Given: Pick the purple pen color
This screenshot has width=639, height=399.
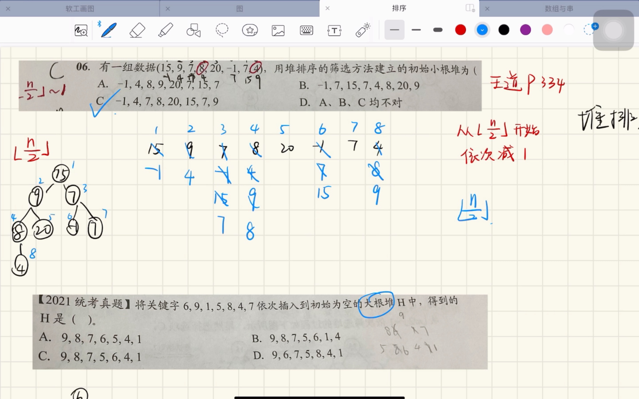Looking at the screenshot, I should (525, 30).
